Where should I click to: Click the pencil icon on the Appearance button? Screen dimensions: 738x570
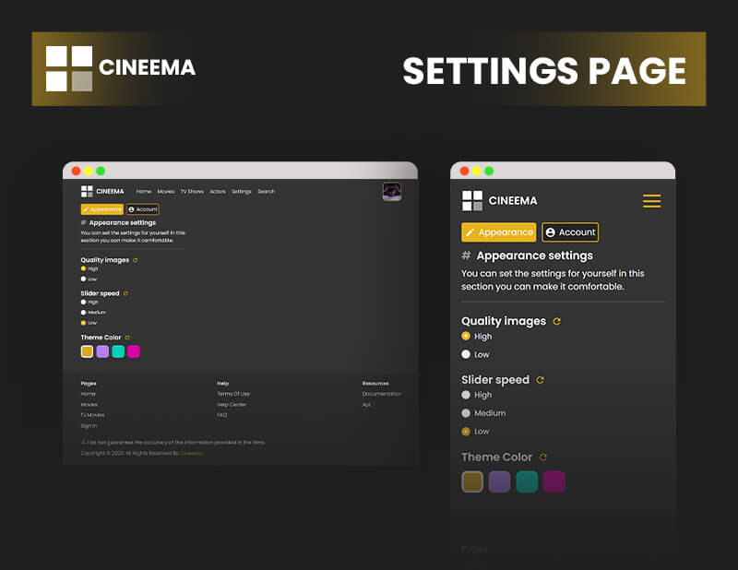click(85, 209)
